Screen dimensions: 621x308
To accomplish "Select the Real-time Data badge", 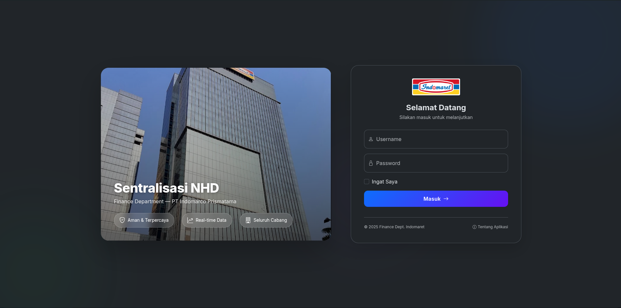I will tap(207, 220).
